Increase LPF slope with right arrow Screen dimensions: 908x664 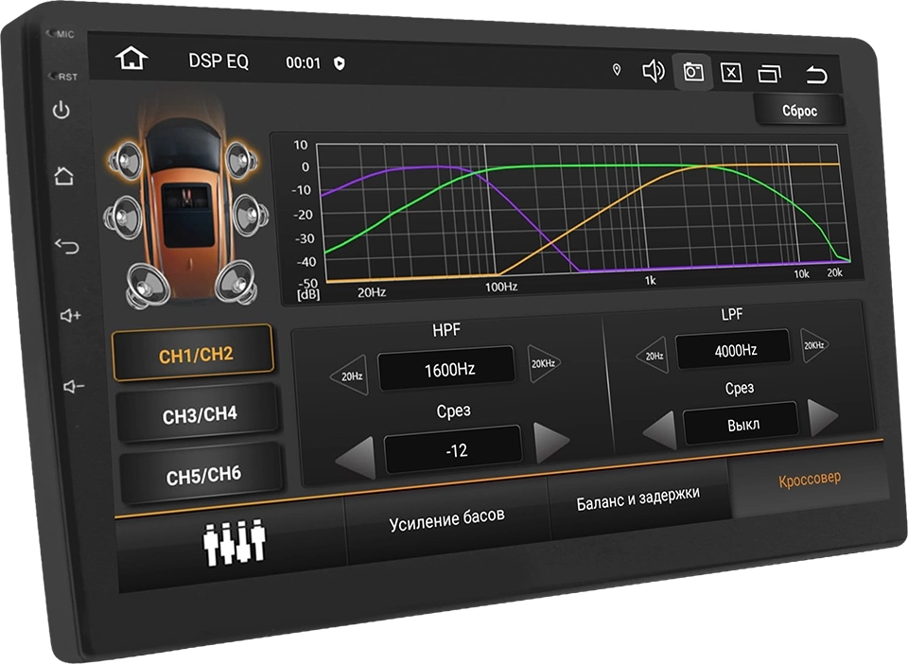[x=822, y=417]
